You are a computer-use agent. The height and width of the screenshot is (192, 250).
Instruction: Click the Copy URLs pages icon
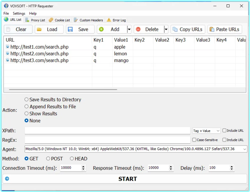pyautogui.click(x=175, y=29)
